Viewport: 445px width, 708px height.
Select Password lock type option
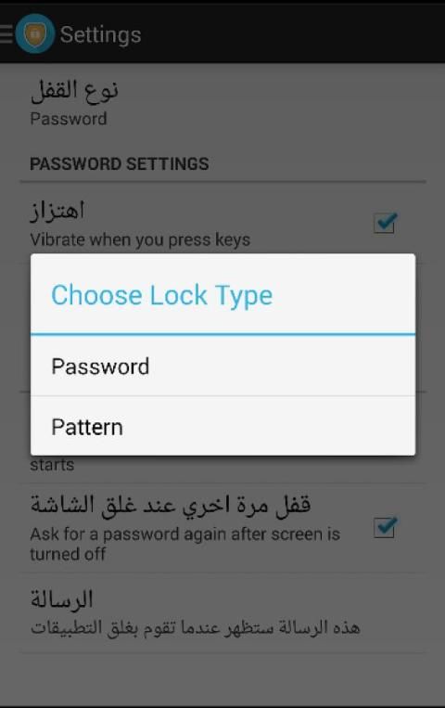222,367
